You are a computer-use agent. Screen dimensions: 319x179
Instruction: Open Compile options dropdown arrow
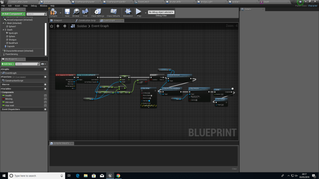point(60,13)
